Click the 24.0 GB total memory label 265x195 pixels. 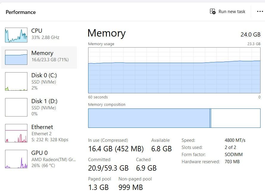pyautogui.click(x=250, y=34)
